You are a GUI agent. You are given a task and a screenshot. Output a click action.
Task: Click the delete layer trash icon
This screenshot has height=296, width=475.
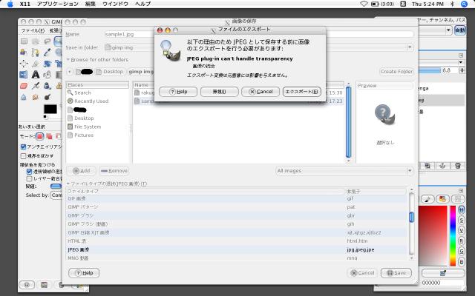point(458,166)
